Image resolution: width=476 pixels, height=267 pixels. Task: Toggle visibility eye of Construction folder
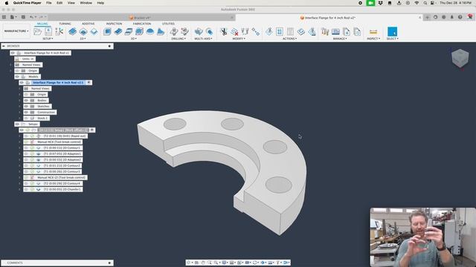26,112
